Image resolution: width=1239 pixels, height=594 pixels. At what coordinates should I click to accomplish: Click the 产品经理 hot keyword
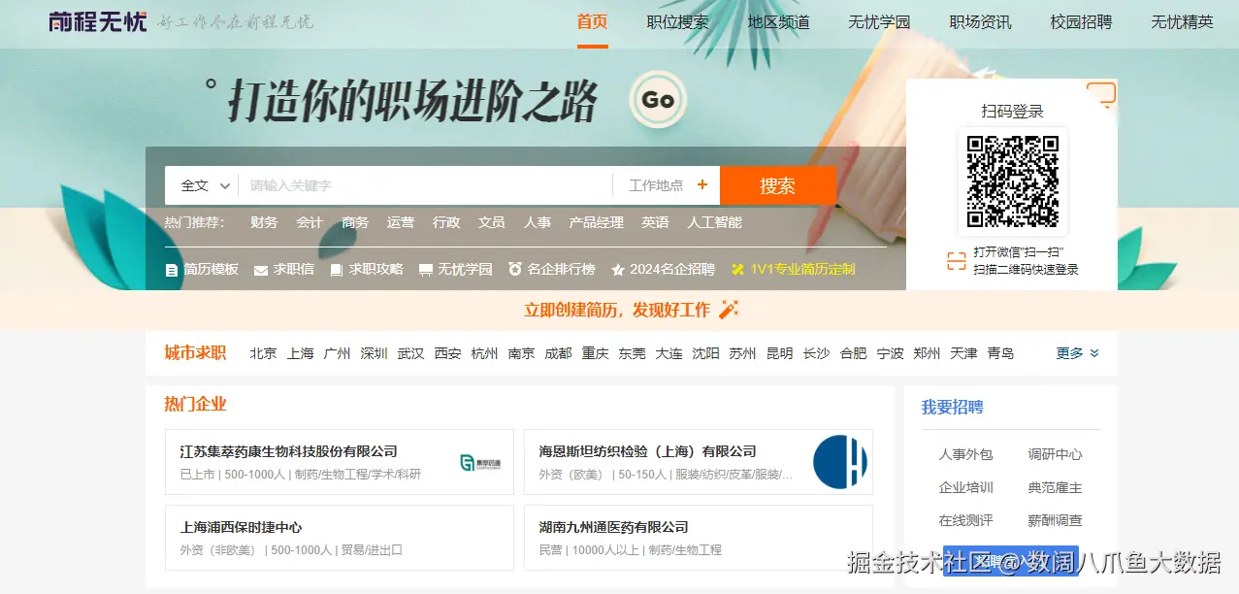pyautogui.click(x=596, y=222)
